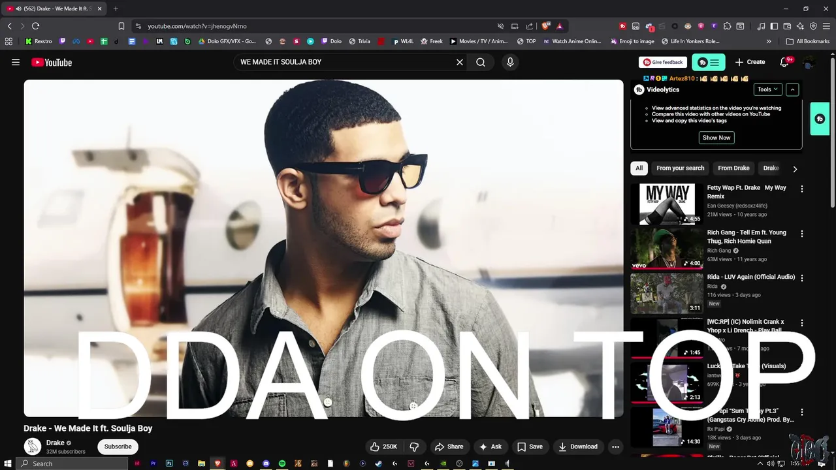This screenshot has height=470, width=836.
Task: Run search with magnifier button
Action: tap(481, 62)
